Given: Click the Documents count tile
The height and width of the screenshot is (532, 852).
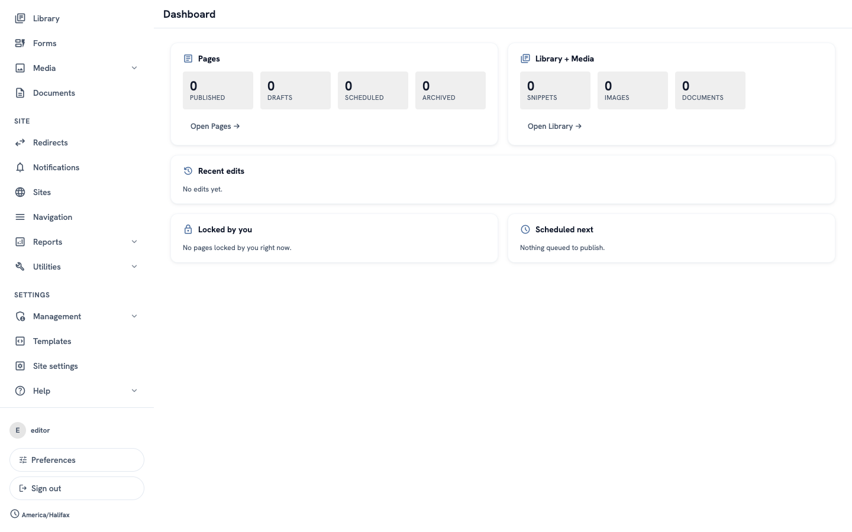Looking at the screenshot, I should tap(710, 90).
